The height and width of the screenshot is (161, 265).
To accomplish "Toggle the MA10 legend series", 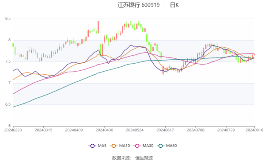I will 120,146.
